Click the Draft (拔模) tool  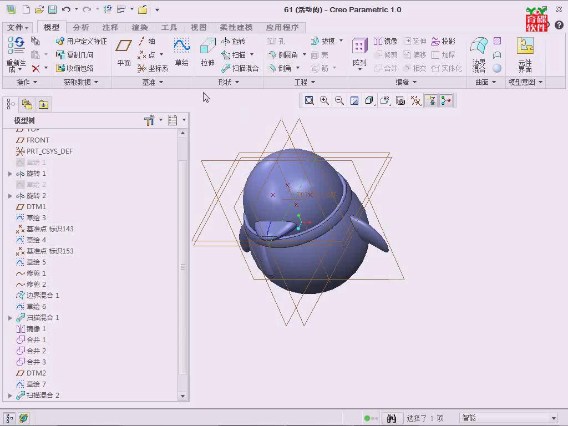(x=323, y=41)
